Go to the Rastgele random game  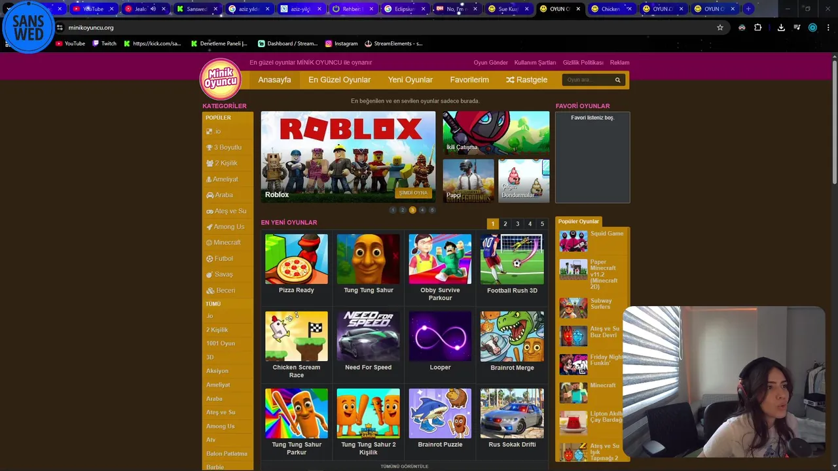(x=526, y=80)
